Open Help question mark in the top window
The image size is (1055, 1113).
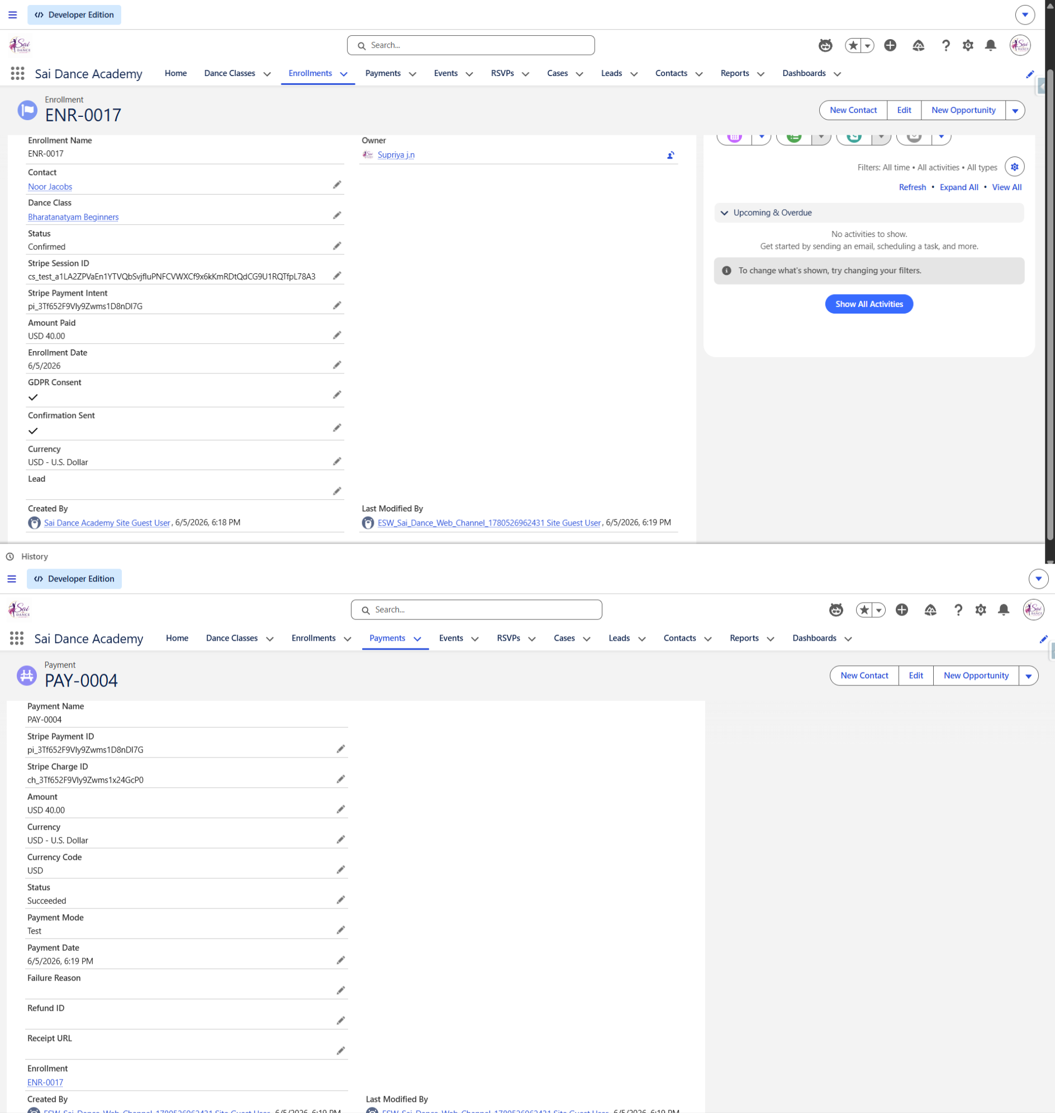[x=946, y=46]
